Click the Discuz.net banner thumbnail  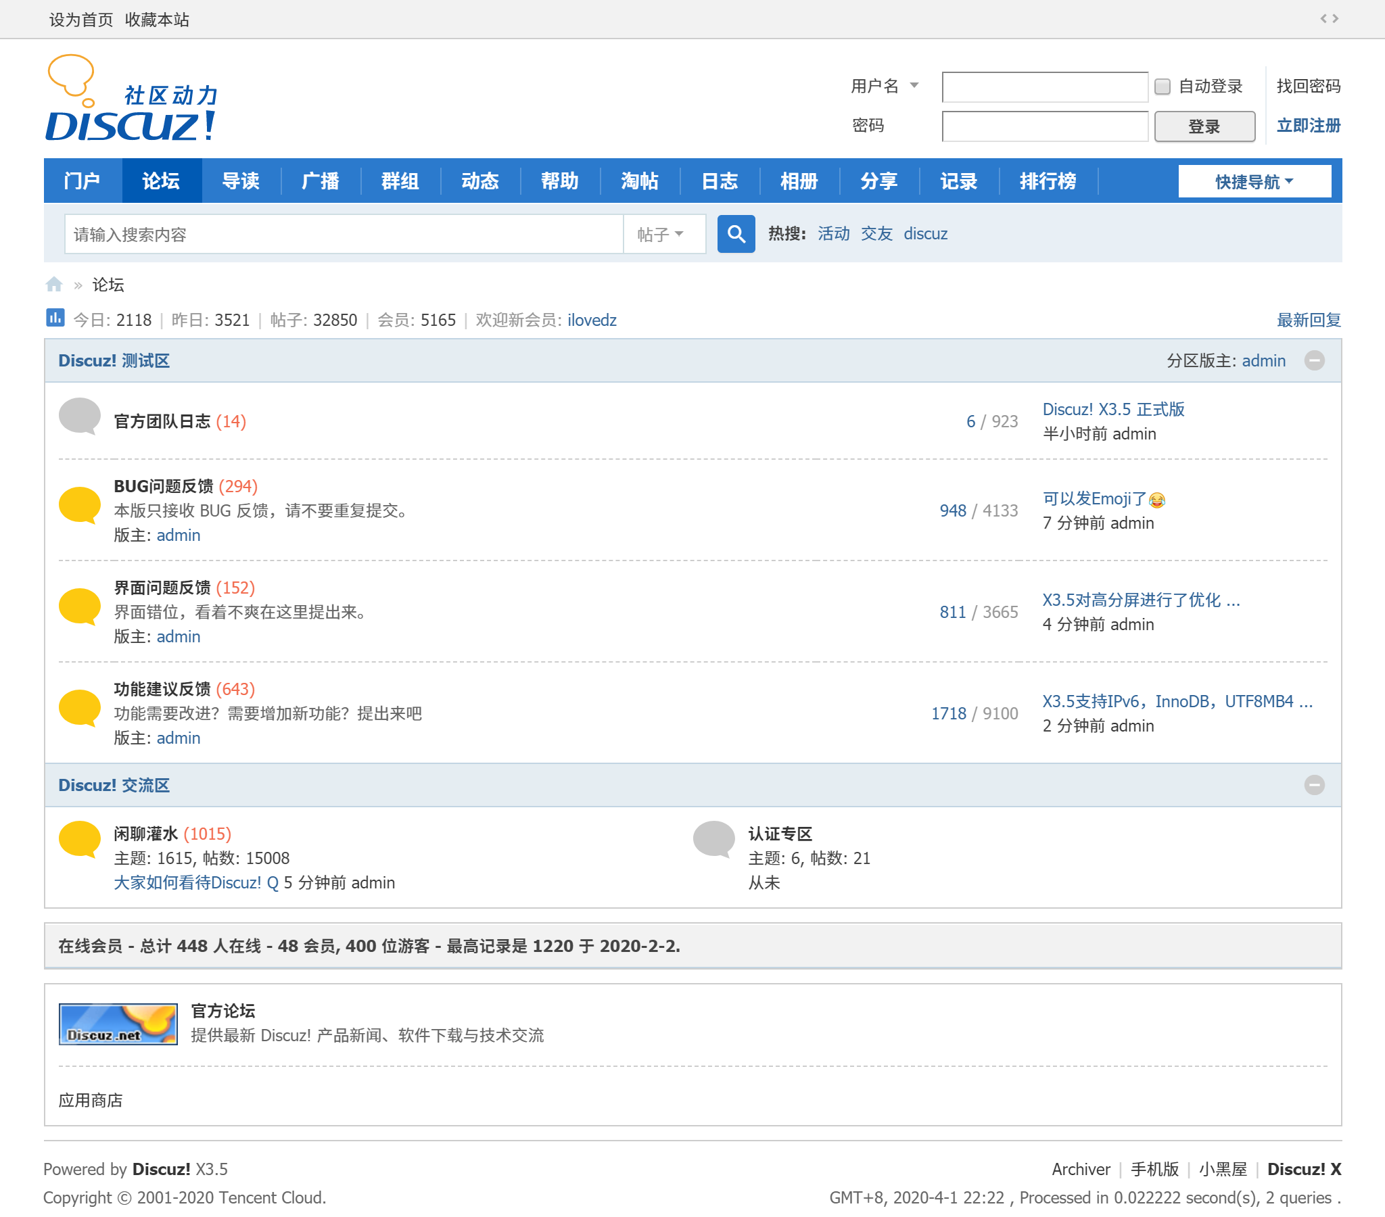point(118,1024)
